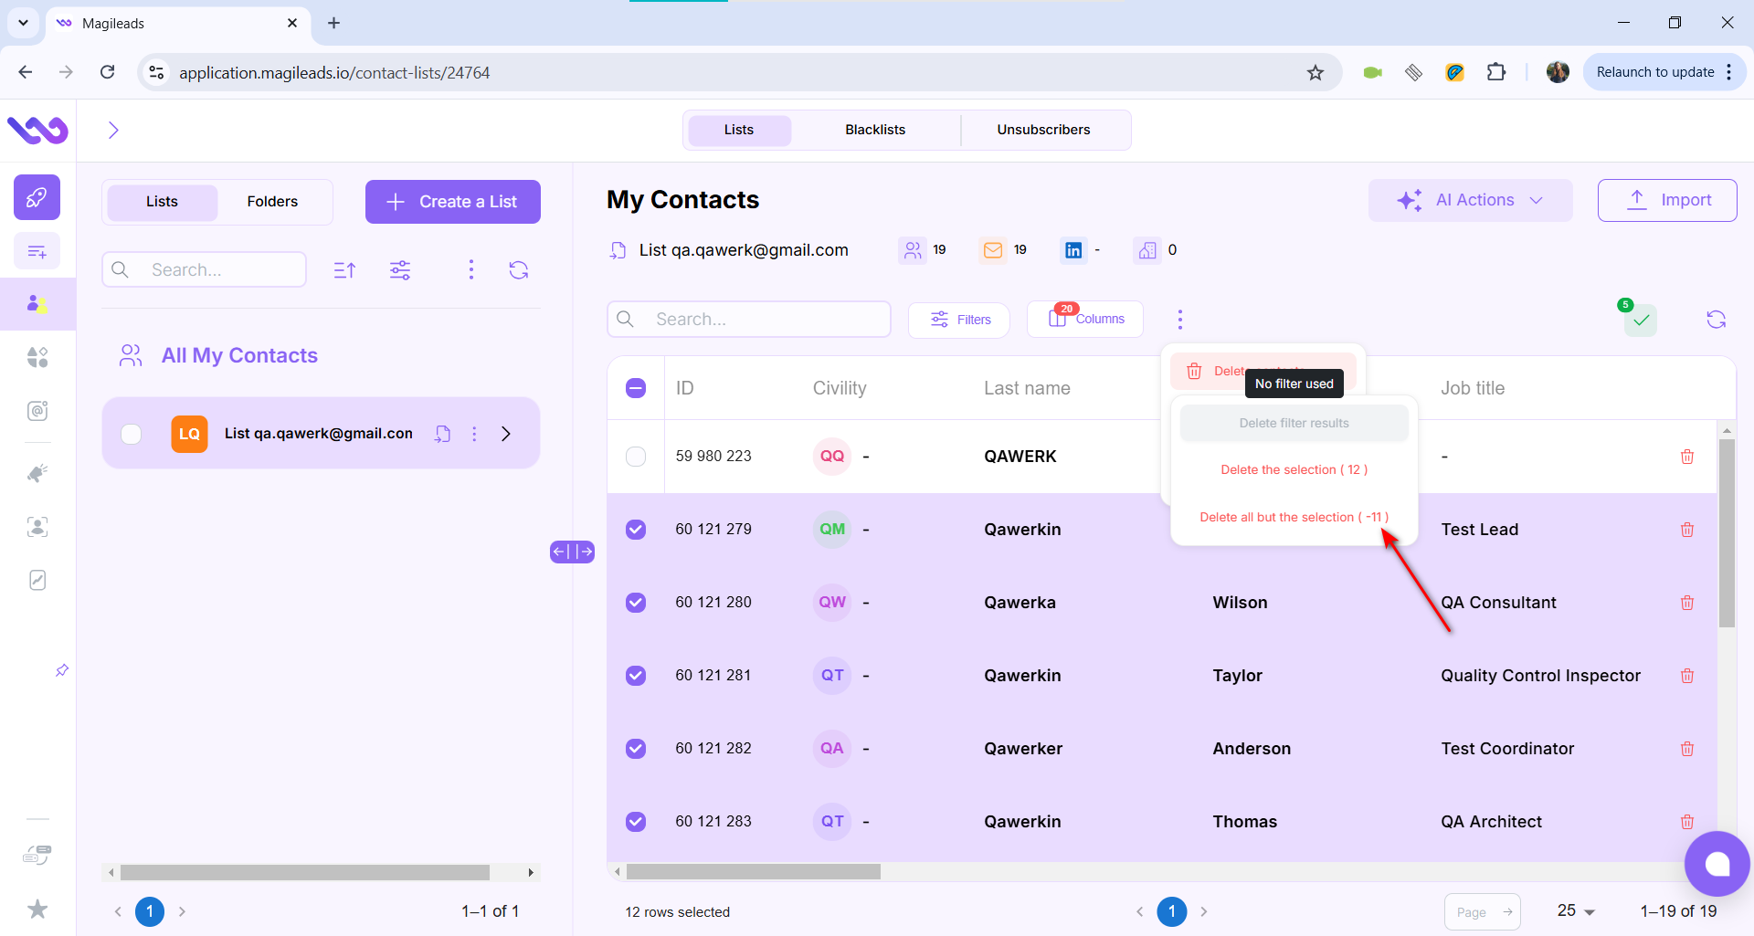Open the Filters button
Image resolution: width=1754 pixels, height=936 pixels.
point(959,320)
